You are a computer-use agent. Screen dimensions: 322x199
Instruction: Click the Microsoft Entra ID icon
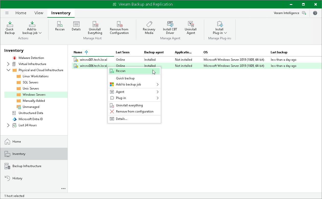(x=14, y=119)
